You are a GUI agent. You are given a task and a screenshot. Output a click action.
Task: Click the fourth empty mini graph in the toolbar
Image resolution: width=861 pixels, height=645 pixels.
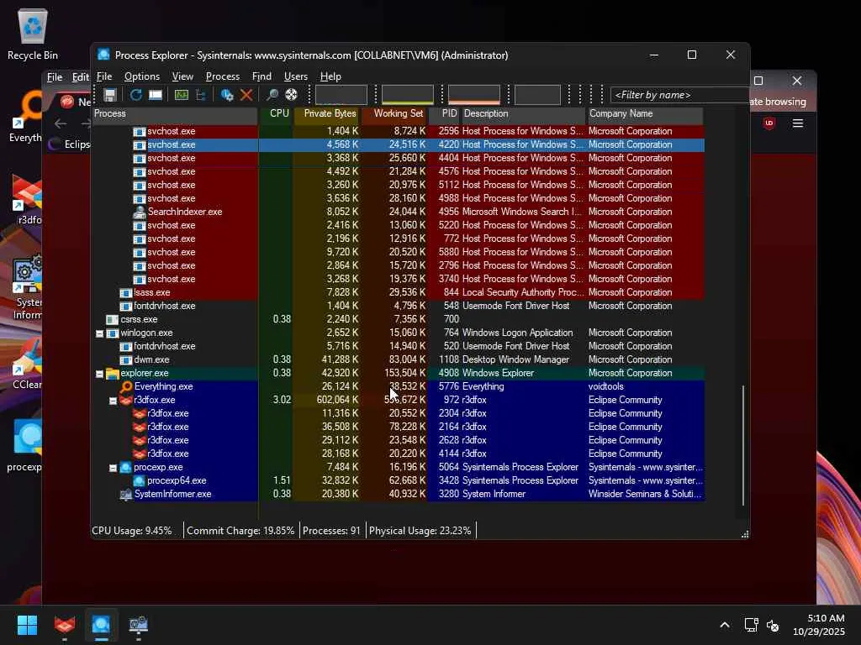(537, 95)
